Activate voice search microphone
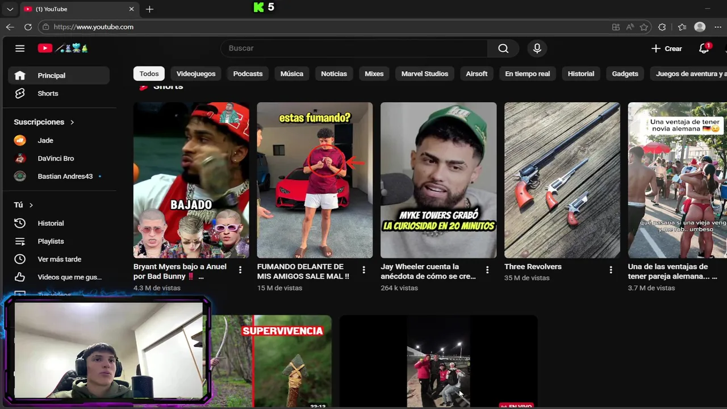The width and height of the screenshot is (727, 409). tap(537, 48)
